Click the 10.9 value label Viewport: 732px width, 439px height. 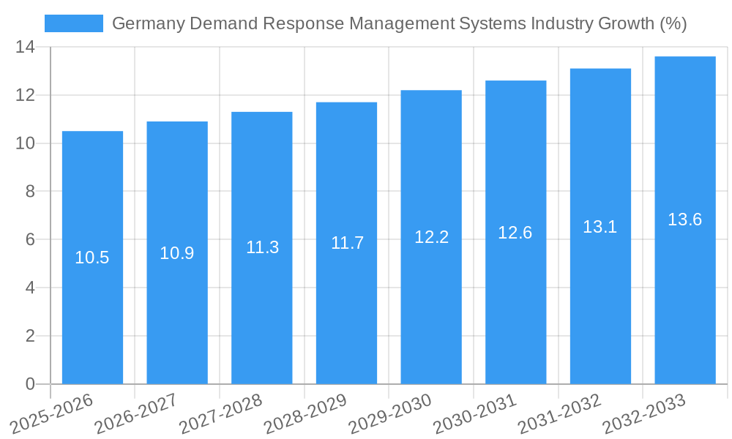point(177,253)
